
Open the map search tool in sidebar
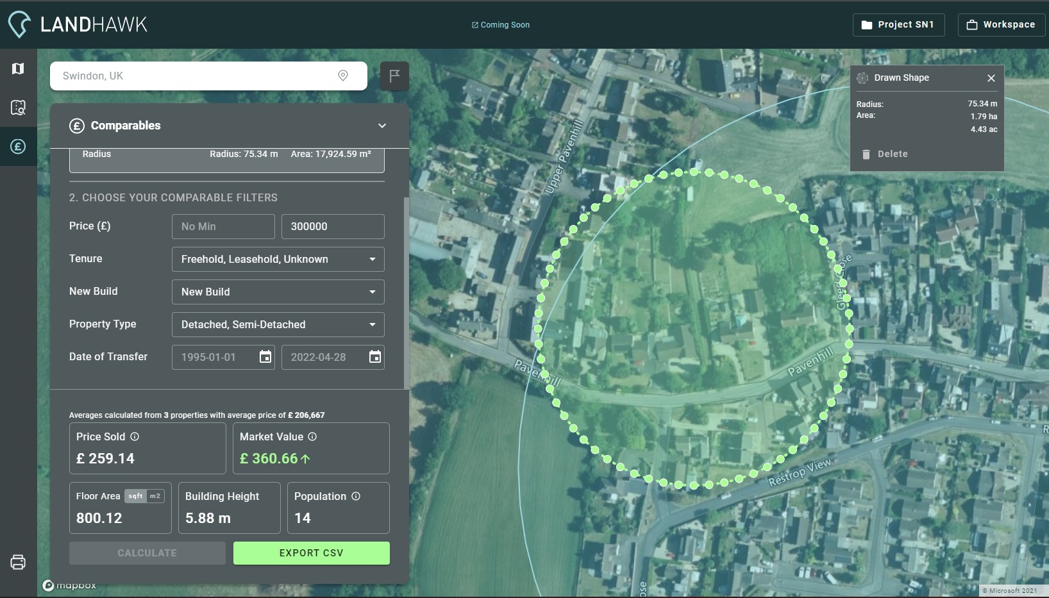point(17,108)
